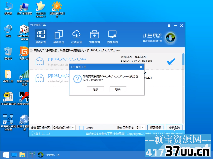This screenshot has height=159, width=213.
Task: Click the show desktop taskbar icon
Action: coord(14,155)
